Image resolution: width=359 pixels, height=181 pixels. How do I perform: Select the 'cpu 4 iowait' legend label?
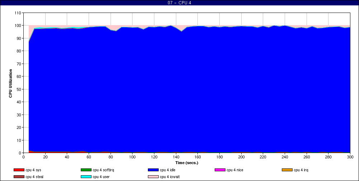170,177
